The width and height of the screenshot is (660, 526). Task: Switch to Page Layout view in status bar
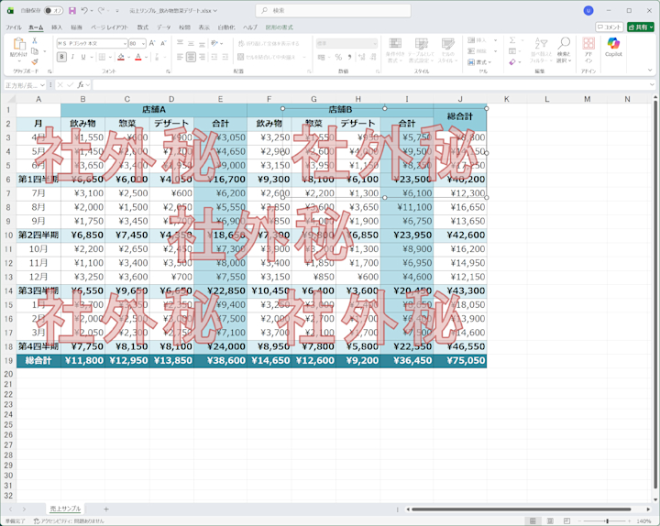pyautogui.click(x=550, y=521)
